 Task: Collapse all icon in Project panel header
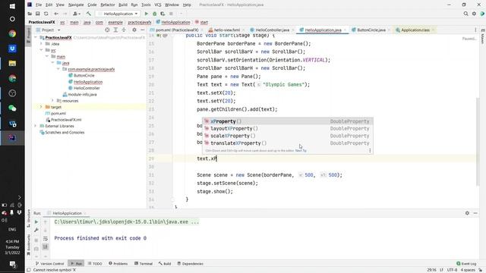point(124,30)
